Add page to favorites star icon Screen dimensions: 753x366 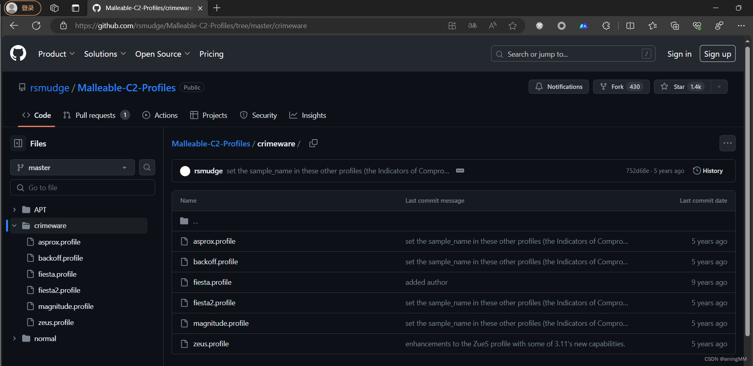tap(512, 26)
